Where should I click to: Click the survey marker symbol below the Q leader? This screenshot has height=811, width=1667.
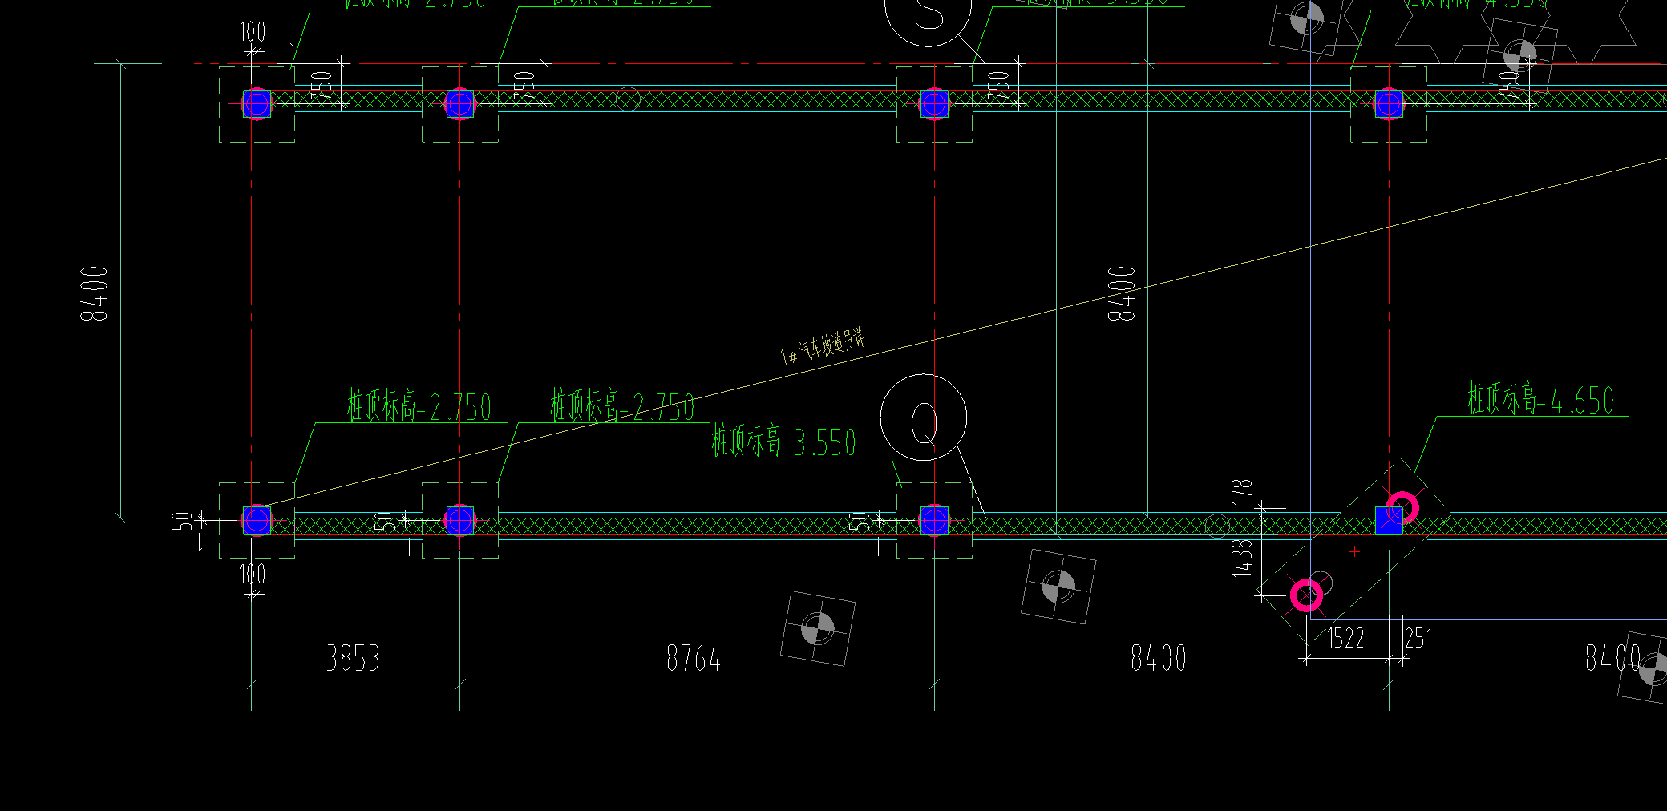[1058, 587]
